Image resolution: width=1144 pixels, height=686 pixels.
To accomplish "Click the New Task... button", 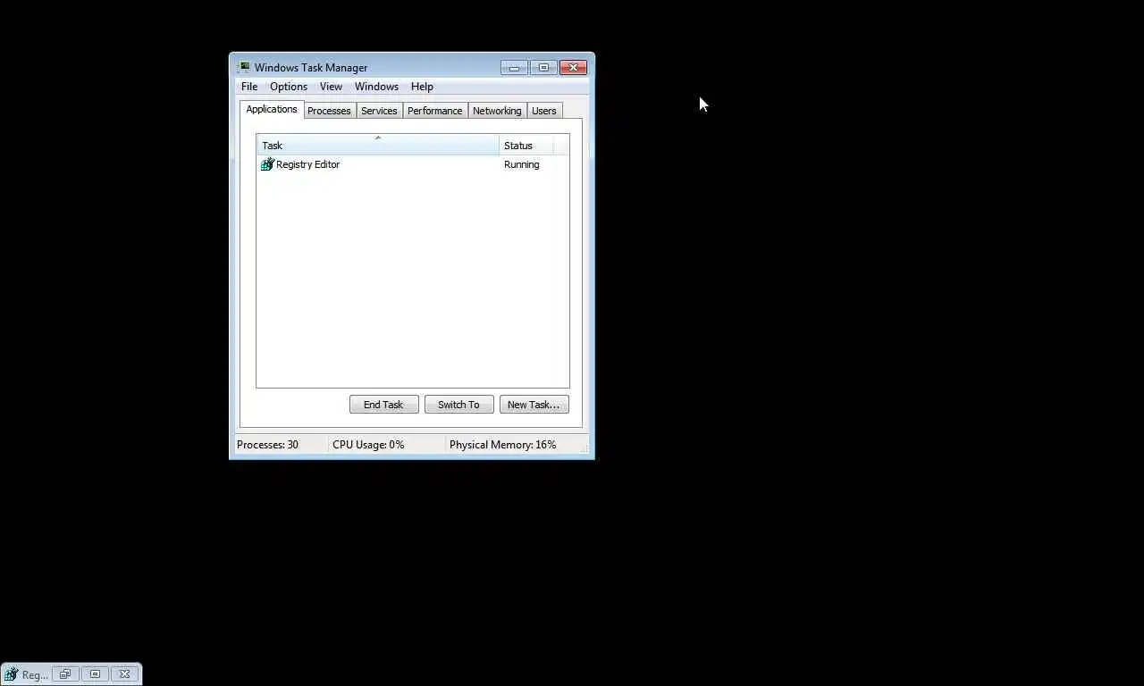I will point(534,405).
